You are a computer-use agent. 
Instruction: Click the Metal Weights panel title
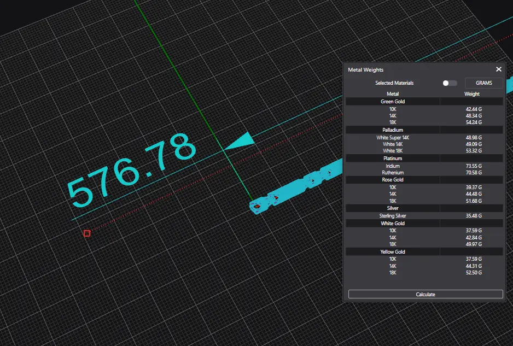[x=365, y=69]
